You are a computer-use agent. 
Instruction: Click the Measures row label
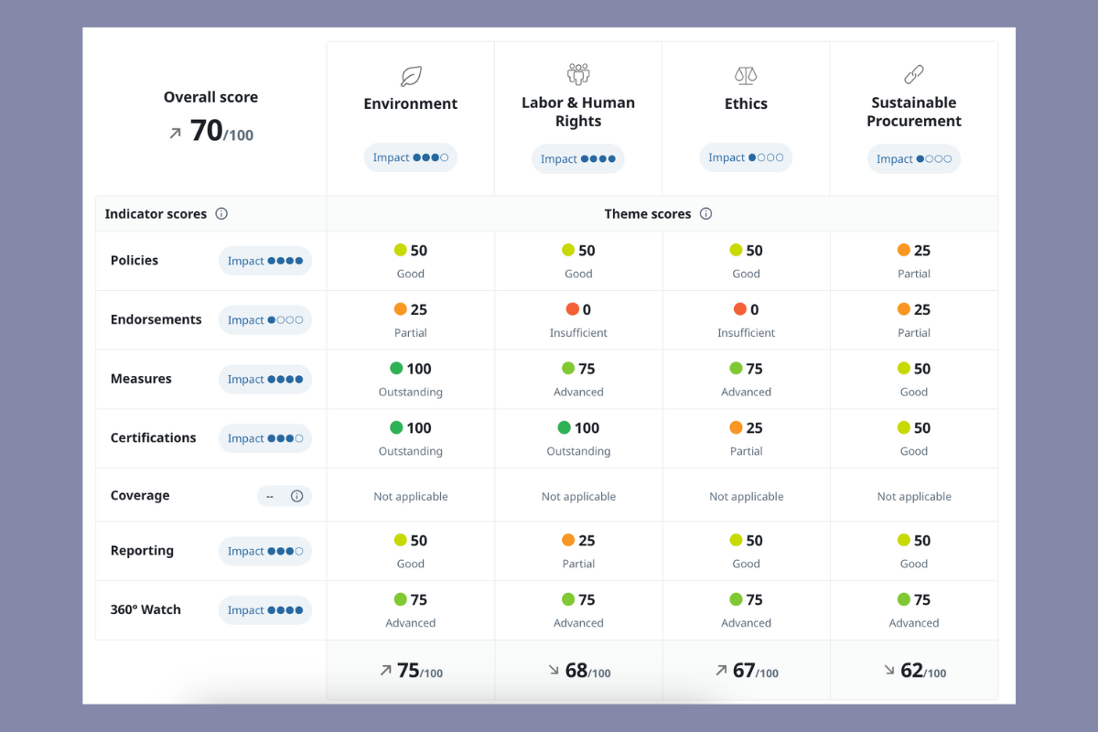click(x=141, y=379)
